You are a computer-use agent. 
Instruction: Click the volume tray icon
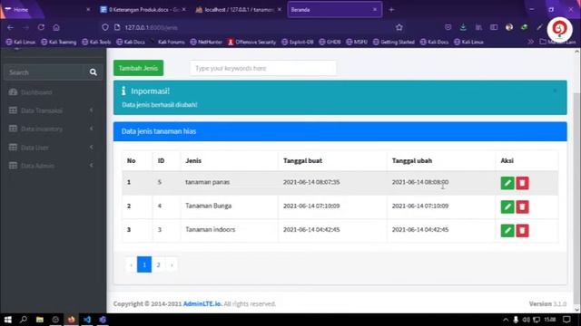526,320
